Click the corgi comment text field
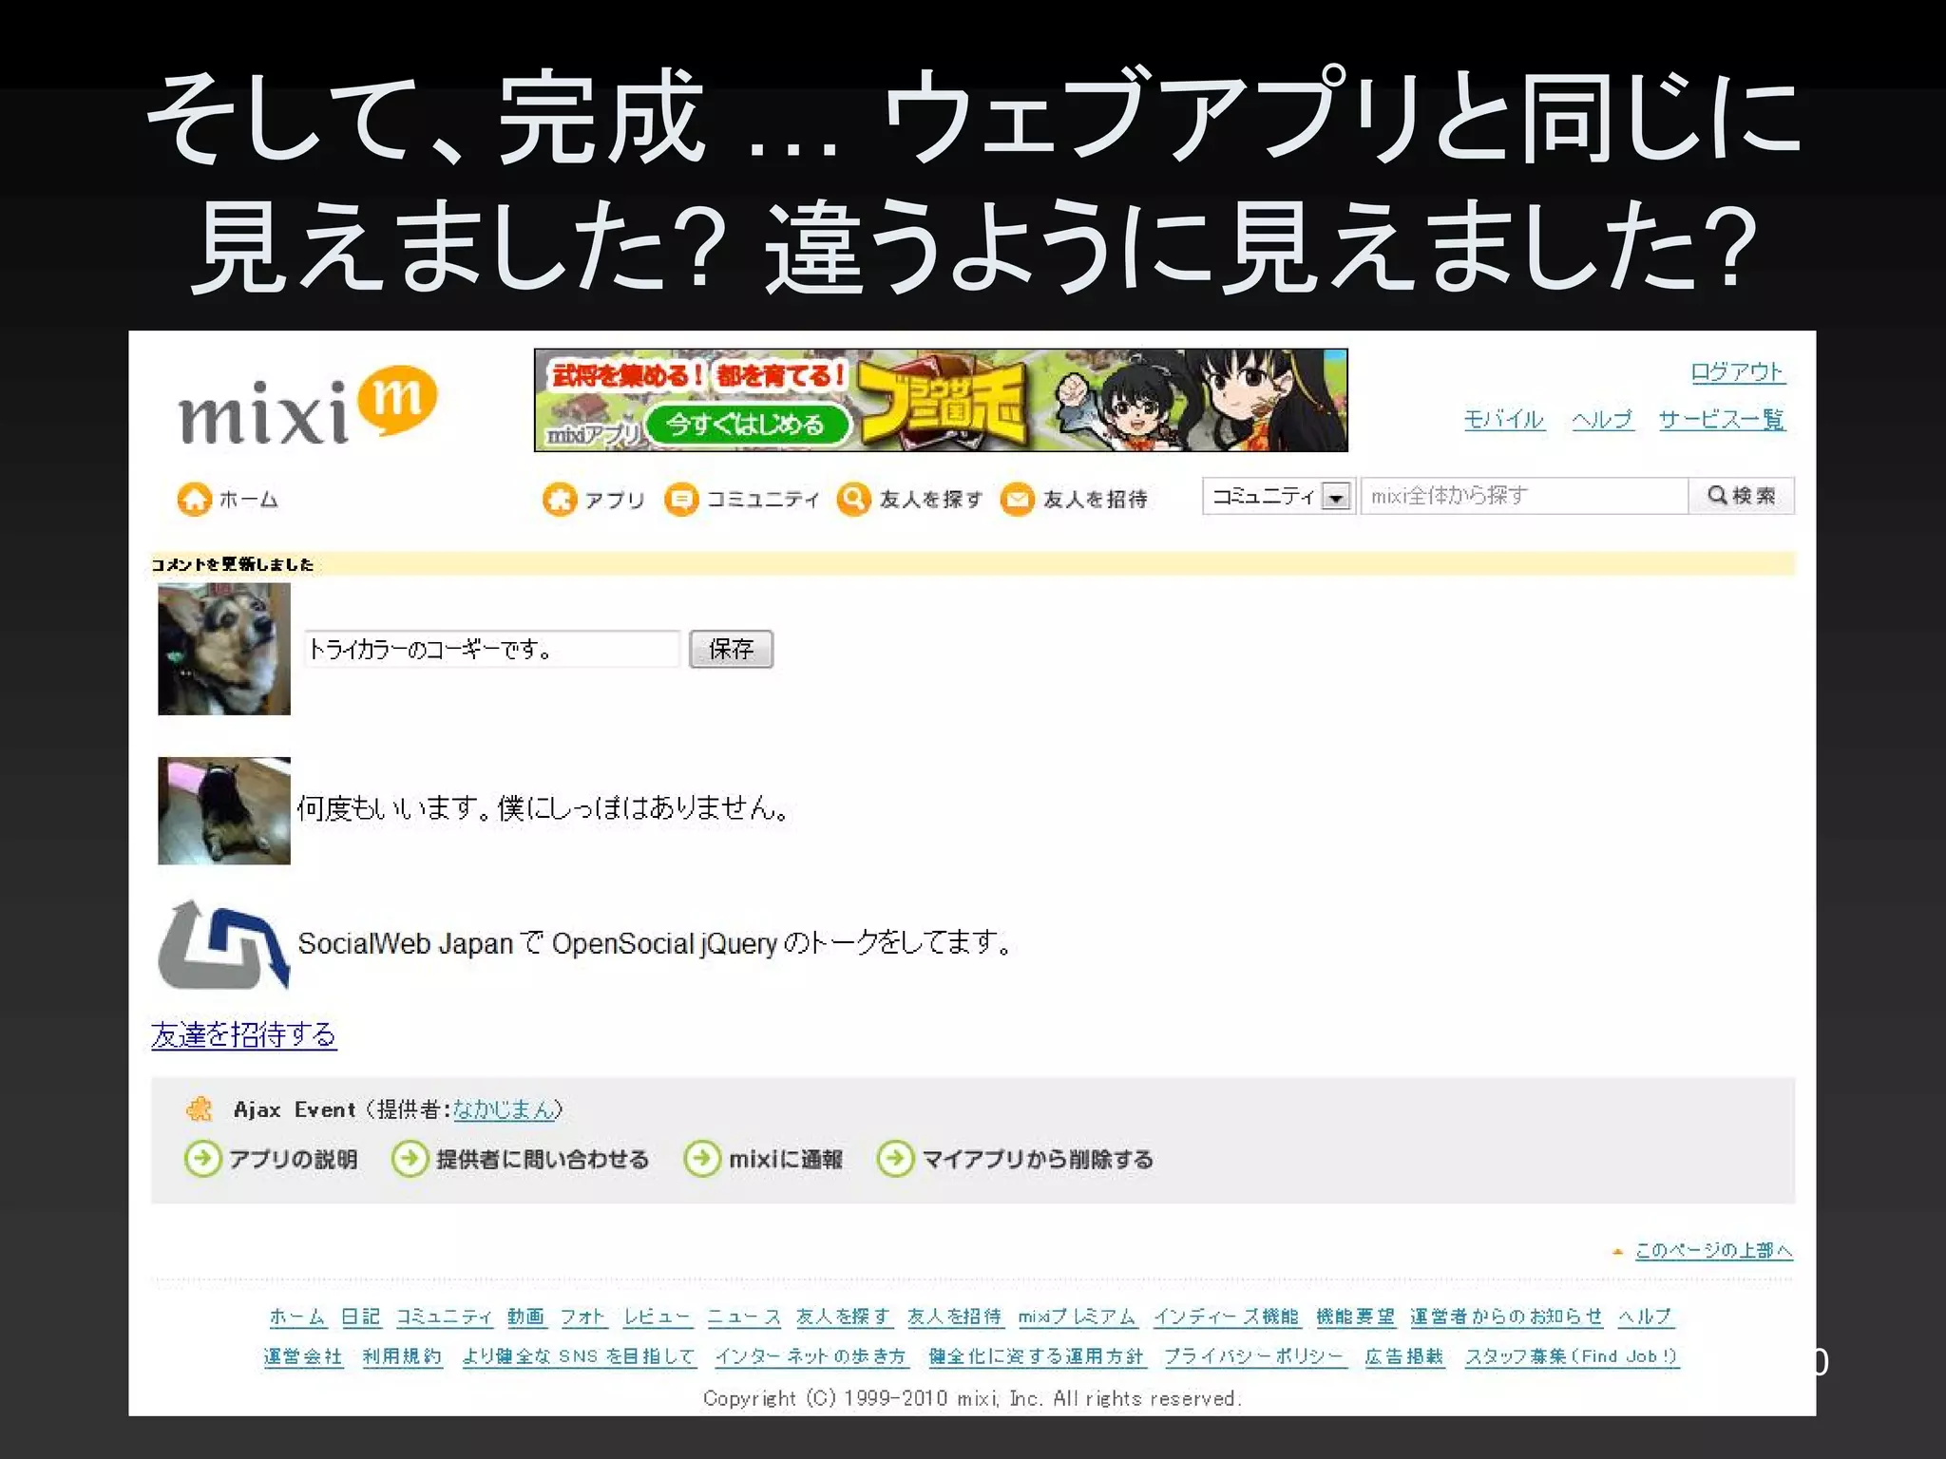Screen dimensions: 1946x1459 [491, 650]
